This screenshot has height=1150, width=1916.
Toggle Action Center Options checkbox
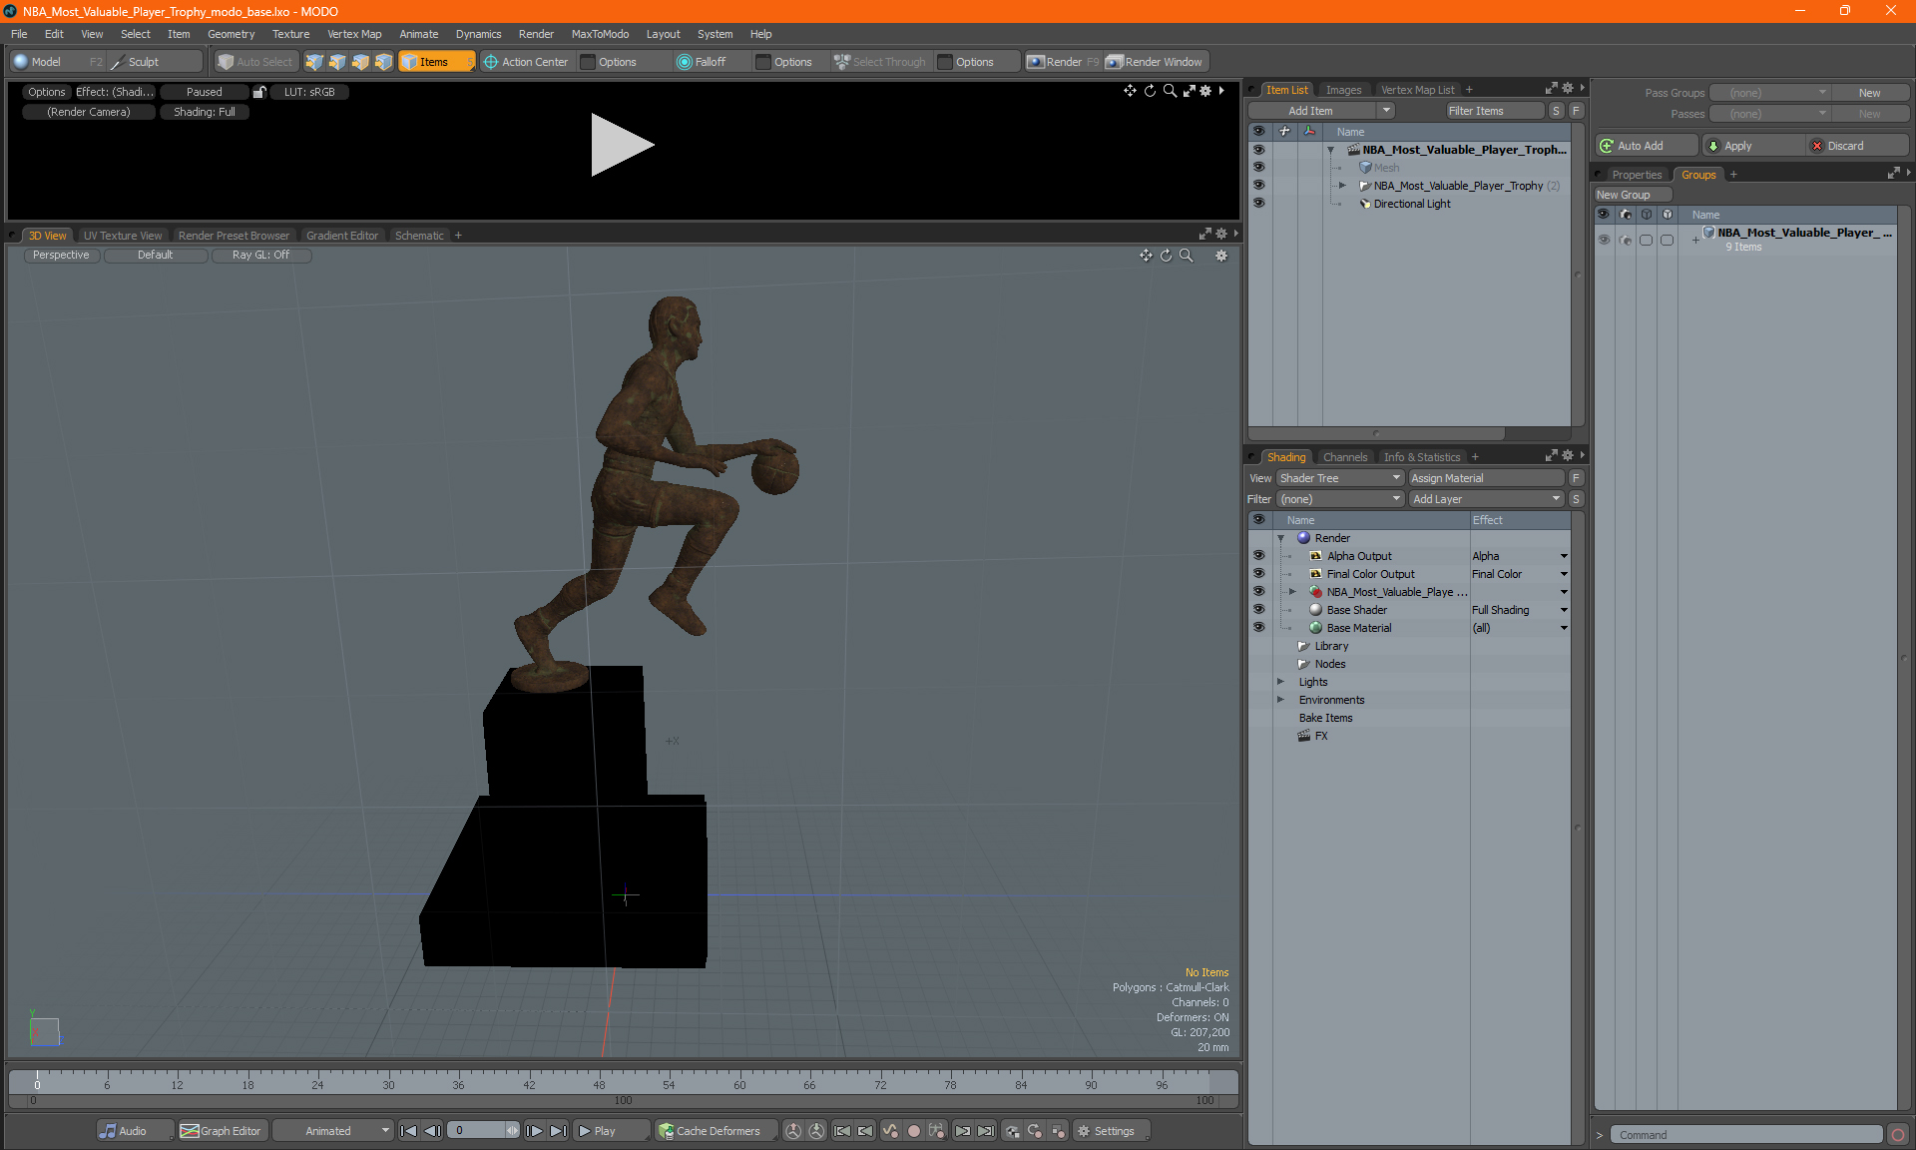pos(588,62)
